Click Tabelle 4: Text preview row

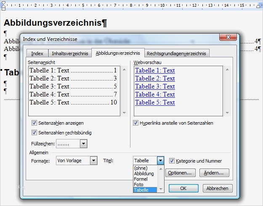73,94
